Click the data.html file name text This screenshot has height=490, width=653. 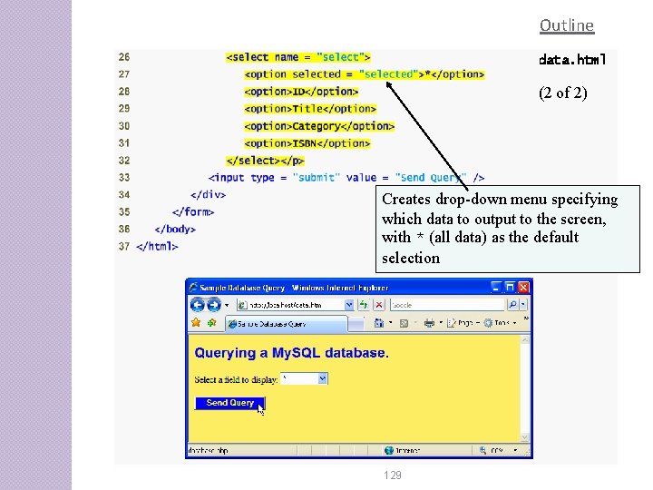pos(572,60)
